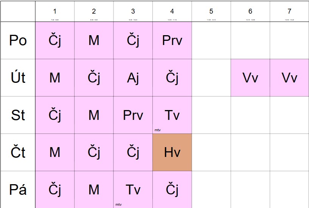Click Tuesday's Vv lesson in period 6

[x=250, y=78]
